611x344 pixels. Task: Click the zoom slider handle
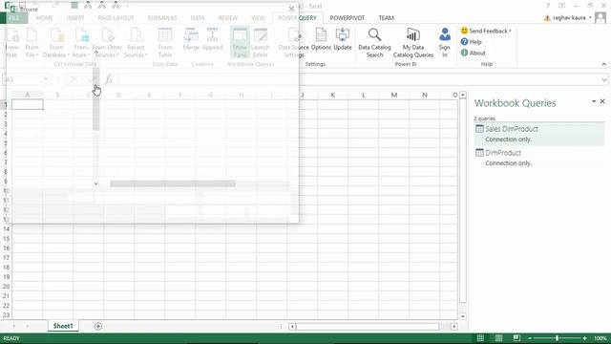(557, 338)
